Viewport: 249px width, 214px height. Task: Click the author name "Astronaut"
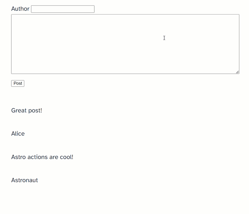tap(24, 180)
